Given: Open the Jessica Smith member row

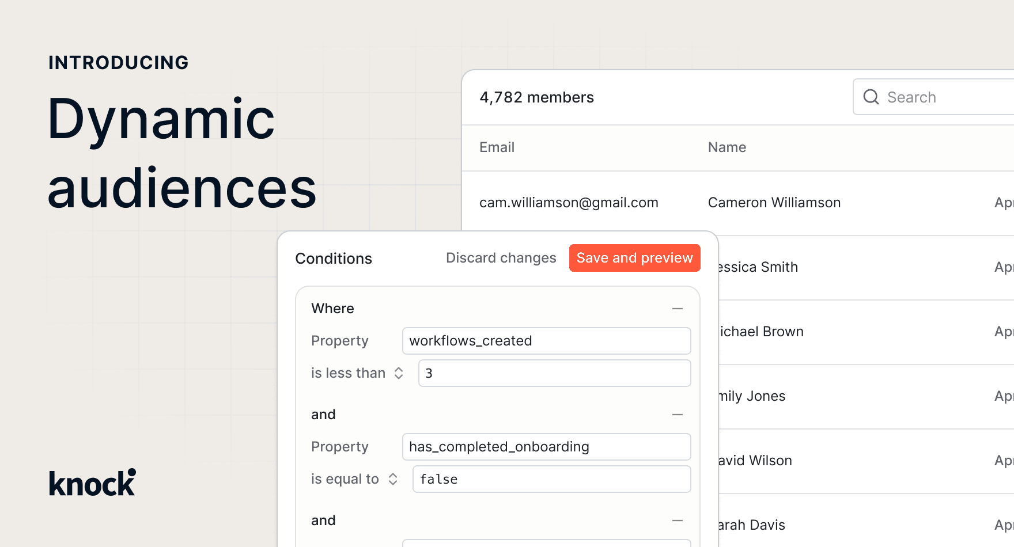Looking at the screenshot, I should (758, 267).
